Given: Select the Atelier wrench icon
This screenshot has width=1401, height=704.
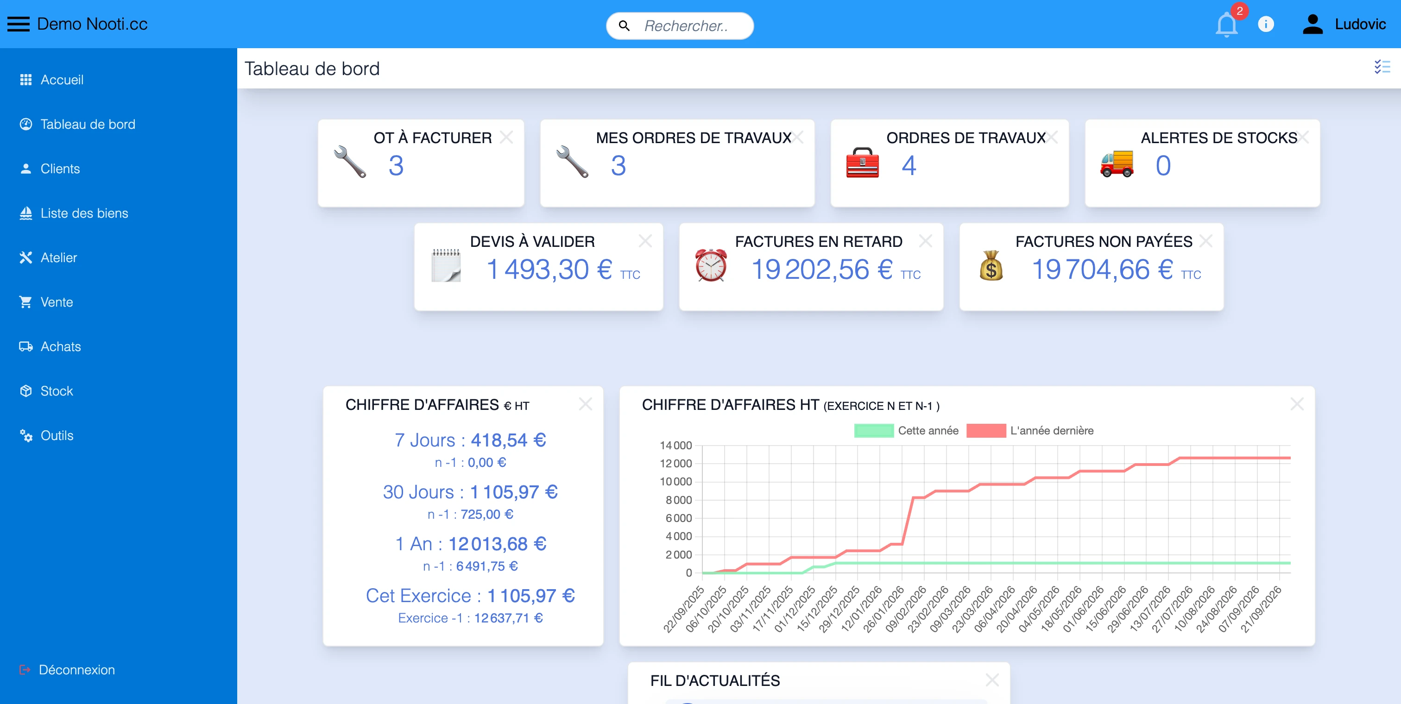Looking at the screenshot, I should 25,257.
